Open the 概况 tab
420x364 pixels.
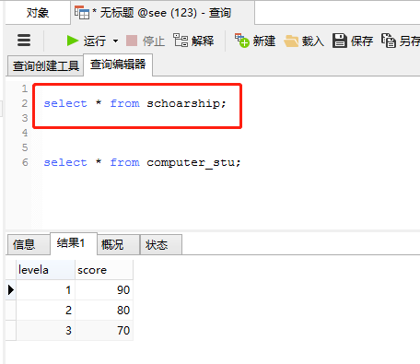point(119,244)
